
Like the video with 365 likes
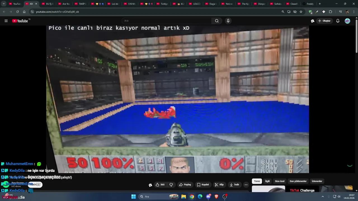tap(160, 185)
